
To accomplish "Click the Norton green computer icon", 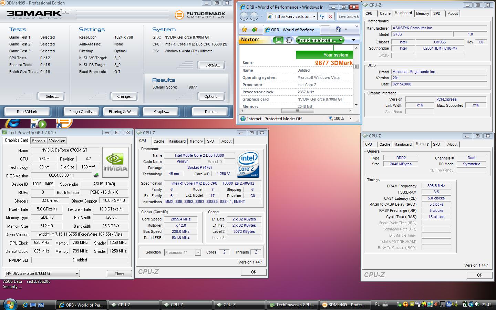I will [278, 40].
